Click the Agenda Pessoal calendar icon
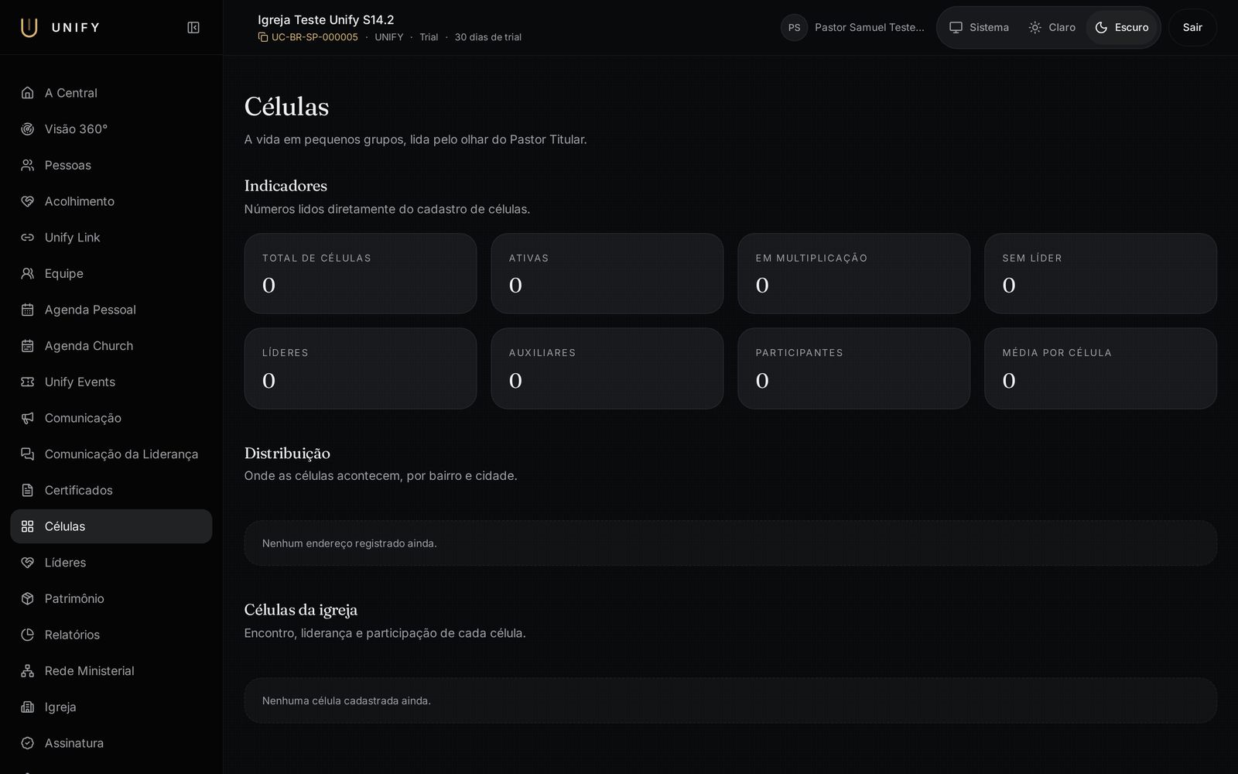Screen dimensions: 1238x774 (x=28, y=310)
